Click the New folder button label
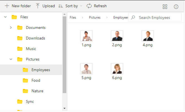This screenshot has width=185, height=112. [21, 6]
